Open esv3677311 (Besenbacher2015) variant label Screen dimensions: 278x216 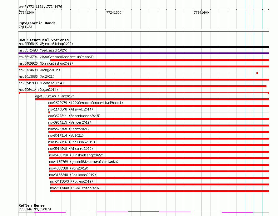pos(74,116)
